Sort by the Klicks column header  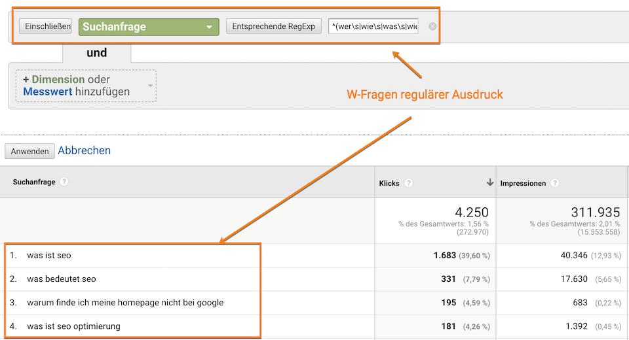(x=389, y=184)
